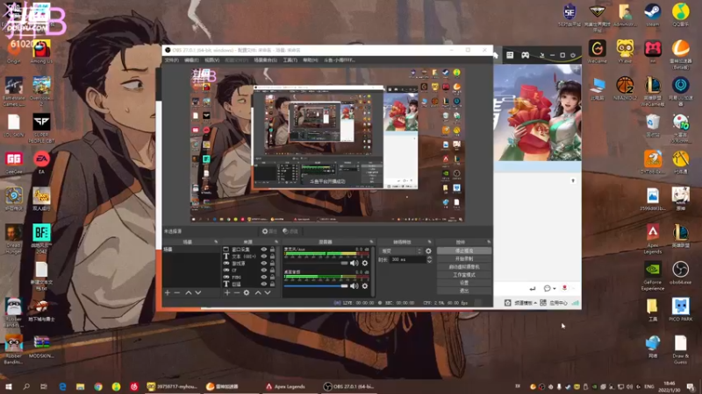Open the Apex Legends desktop shortcut
The image size is (702, 394).
click(652, 239)
